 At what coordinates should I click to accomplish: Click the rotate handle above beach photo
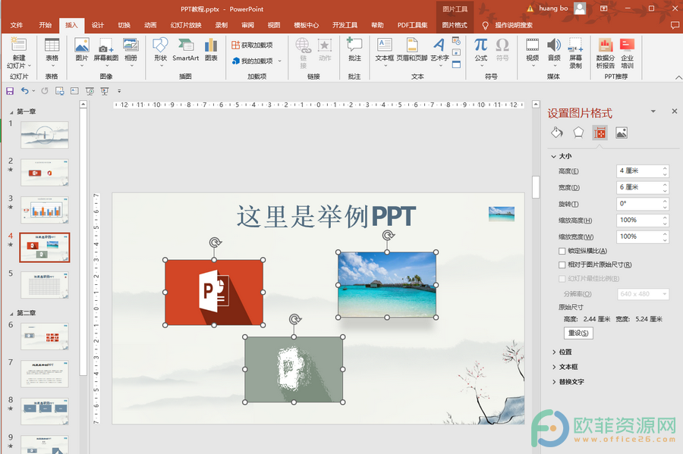[388, 235]
